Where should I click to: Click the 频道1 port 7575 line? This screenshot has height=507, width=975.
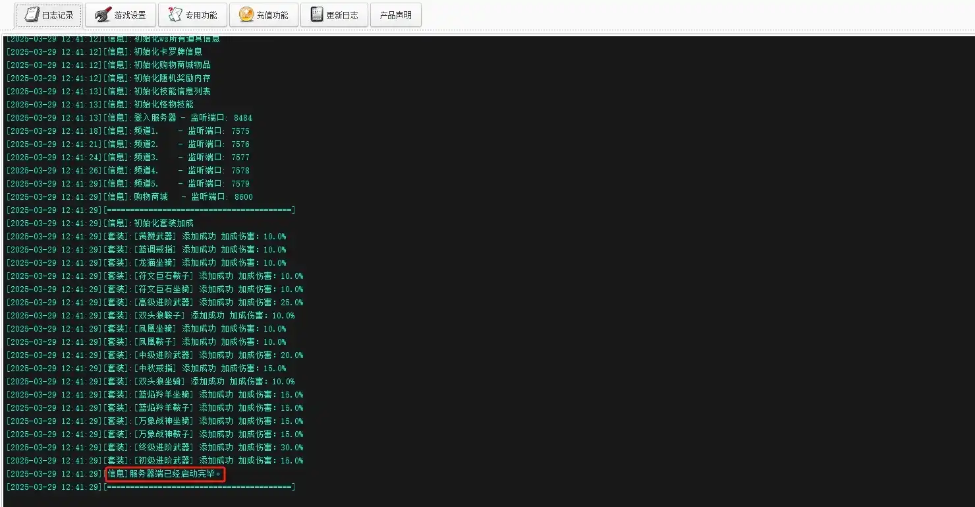[x=128, y=131]
